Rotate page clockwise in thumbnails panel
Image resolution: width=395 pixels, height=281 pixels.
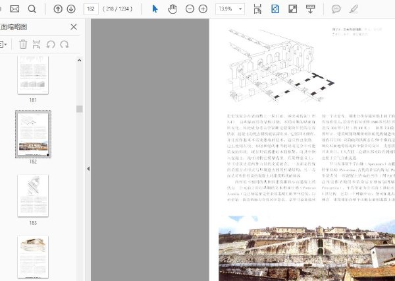tap(65, 44)
